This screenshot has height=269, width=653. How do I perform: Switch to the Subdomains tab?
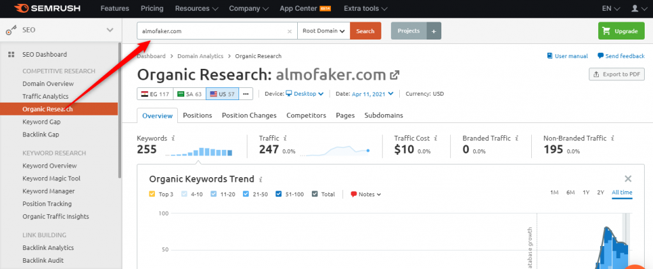tap(383, 115)
